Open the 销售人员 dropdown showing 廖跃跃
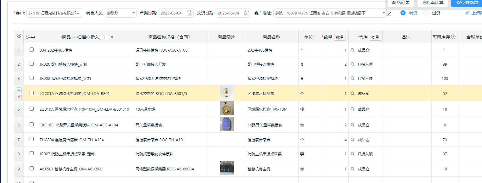The width and height of the screenshot is (482, 183). point(121,13)
